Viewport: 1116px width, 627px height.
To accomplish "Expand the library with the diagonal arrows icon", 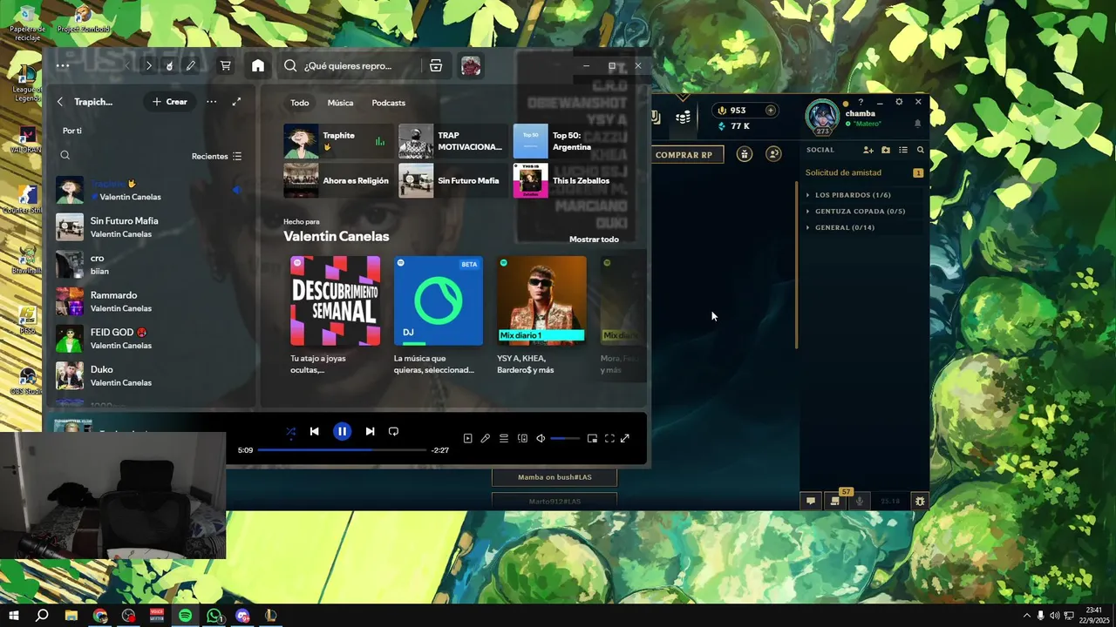I will click(x=236, y=102).
